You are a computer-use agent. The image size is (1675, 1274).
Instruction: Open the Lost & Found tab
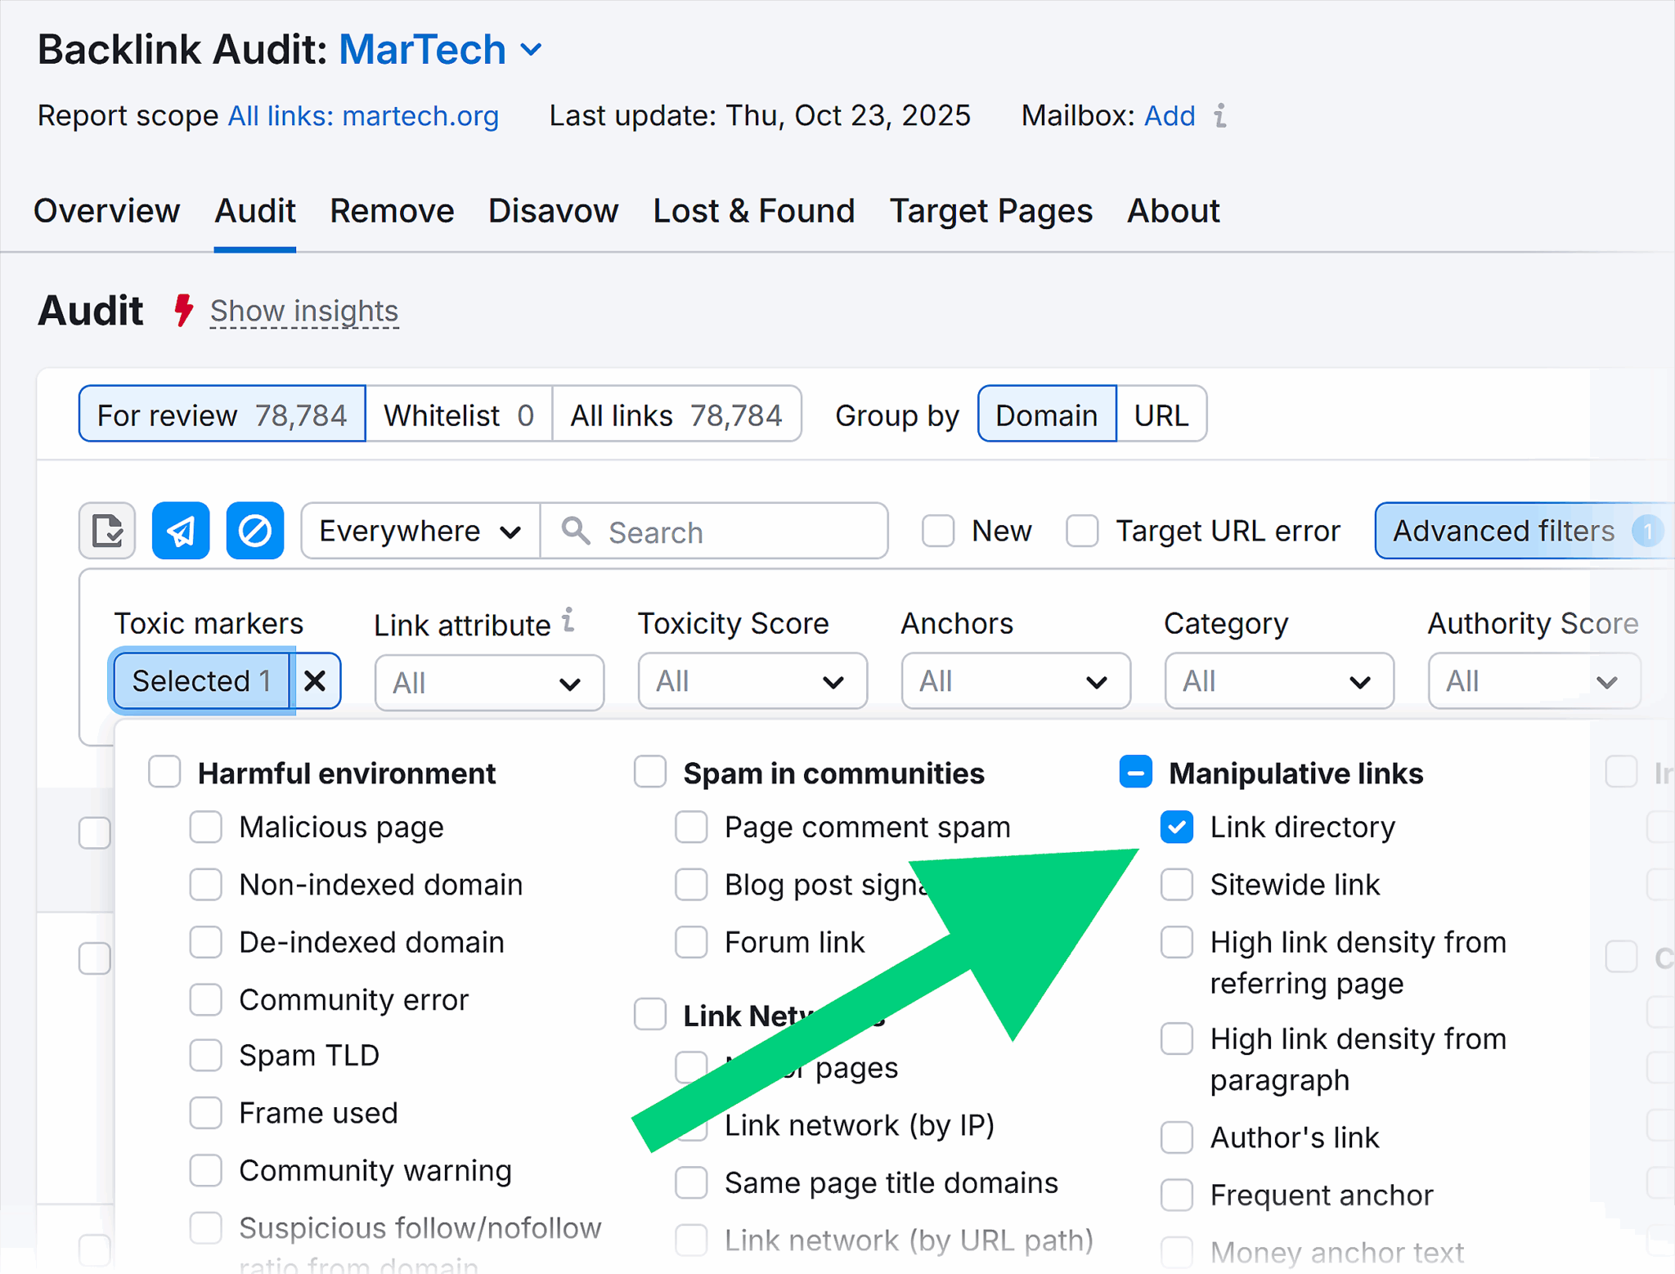(753, 211)
